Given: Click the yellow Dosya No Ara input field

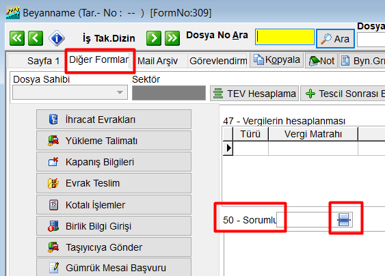Looking at the screenshot, I should pyautogui.click(x=285, y=37).
